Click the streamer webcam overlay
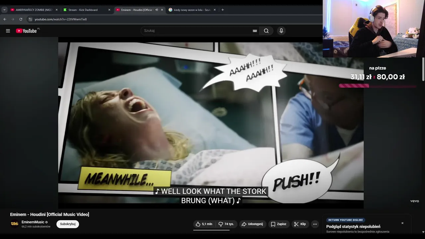Image resolution: width=425 pixels, height=239 pixels. 374,29
